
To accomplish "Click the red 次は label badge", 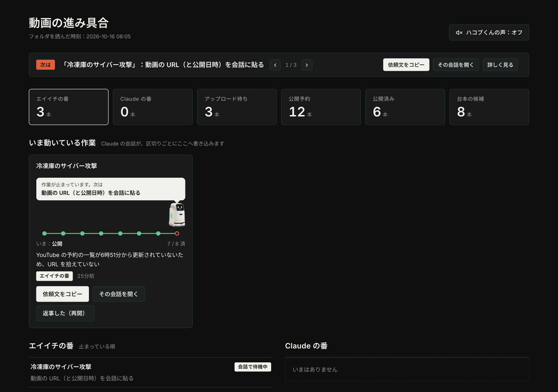I will click(45, 65).
